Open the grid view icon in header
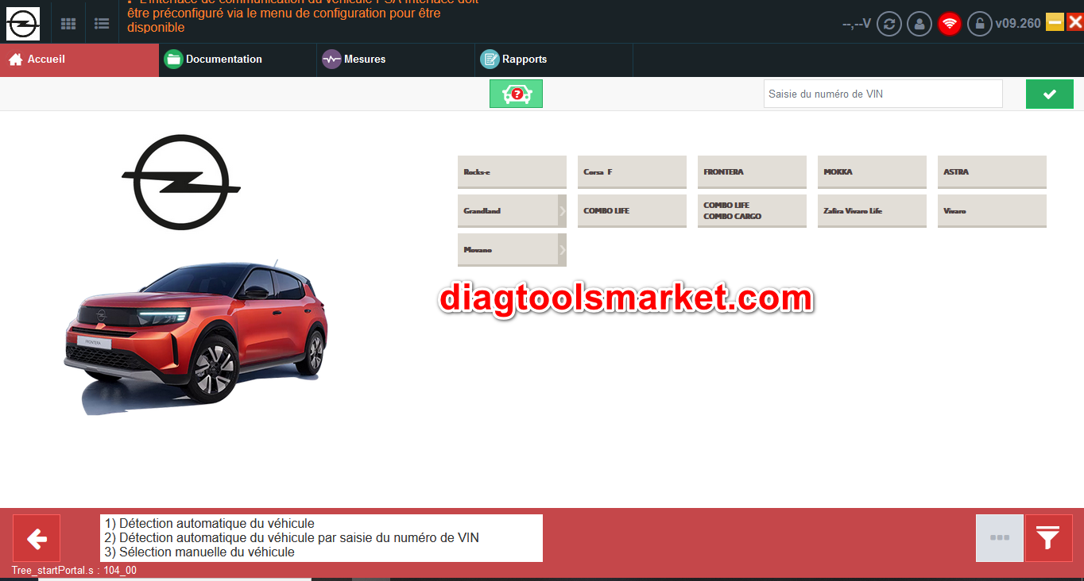 pyautogui.click(x=68, y=24)
